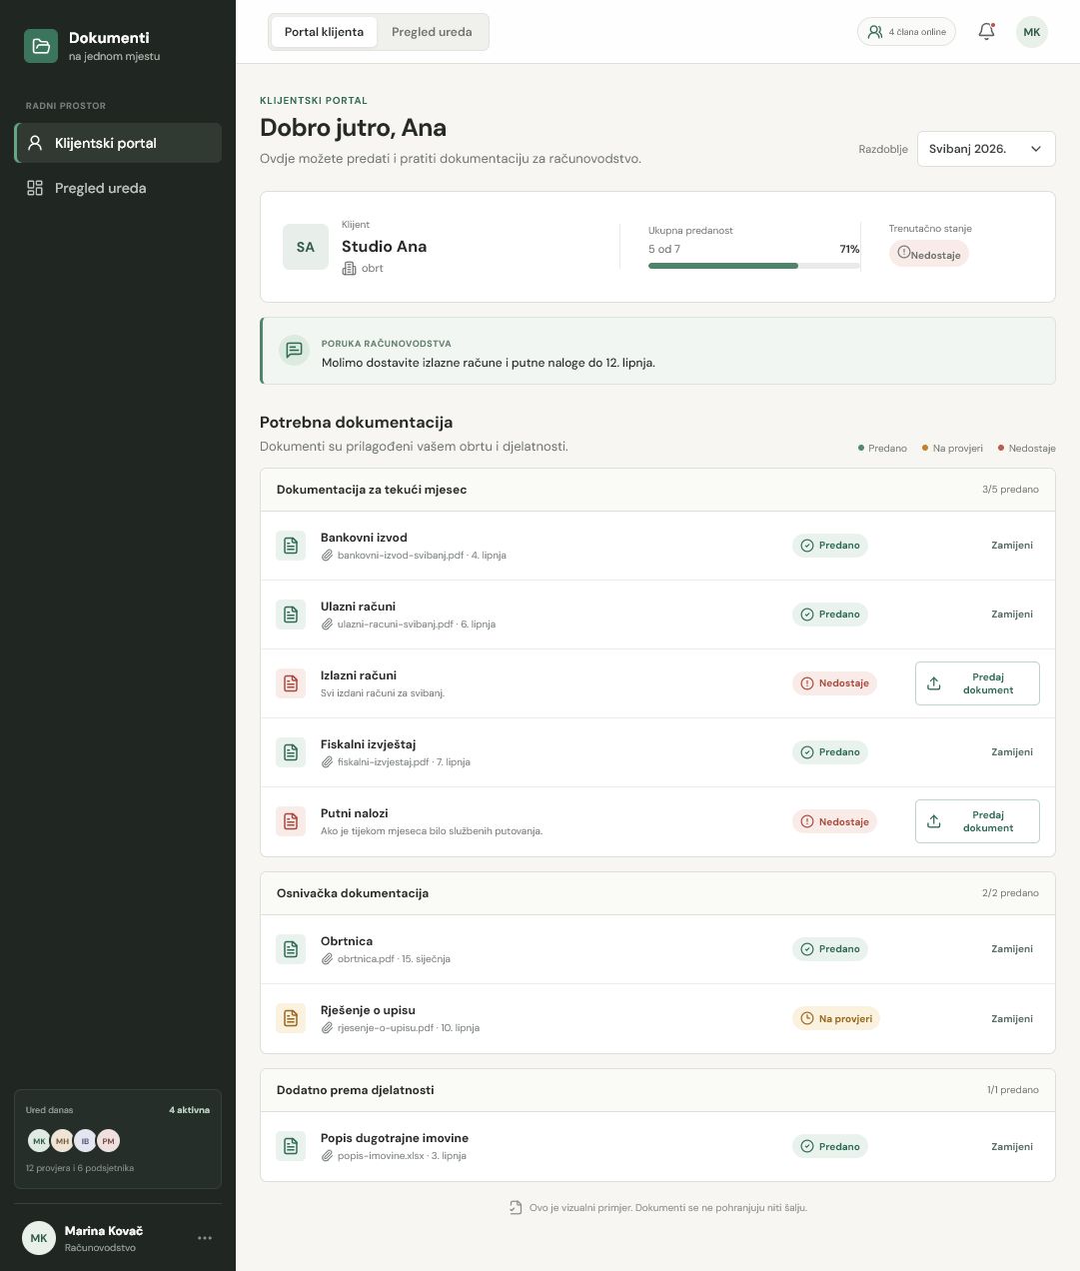Screen dimensions: 1080x1271
Task: Click the Predano badge for Bankovni izvod
Action: tap(830, 546)
